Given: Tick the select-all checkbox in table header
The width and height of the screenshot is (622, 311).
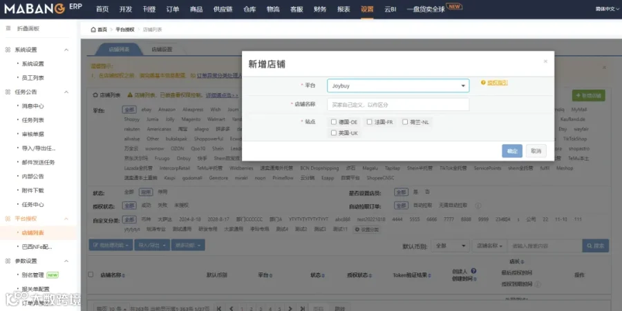Looking at the screenshot, I should coord(91,274).
